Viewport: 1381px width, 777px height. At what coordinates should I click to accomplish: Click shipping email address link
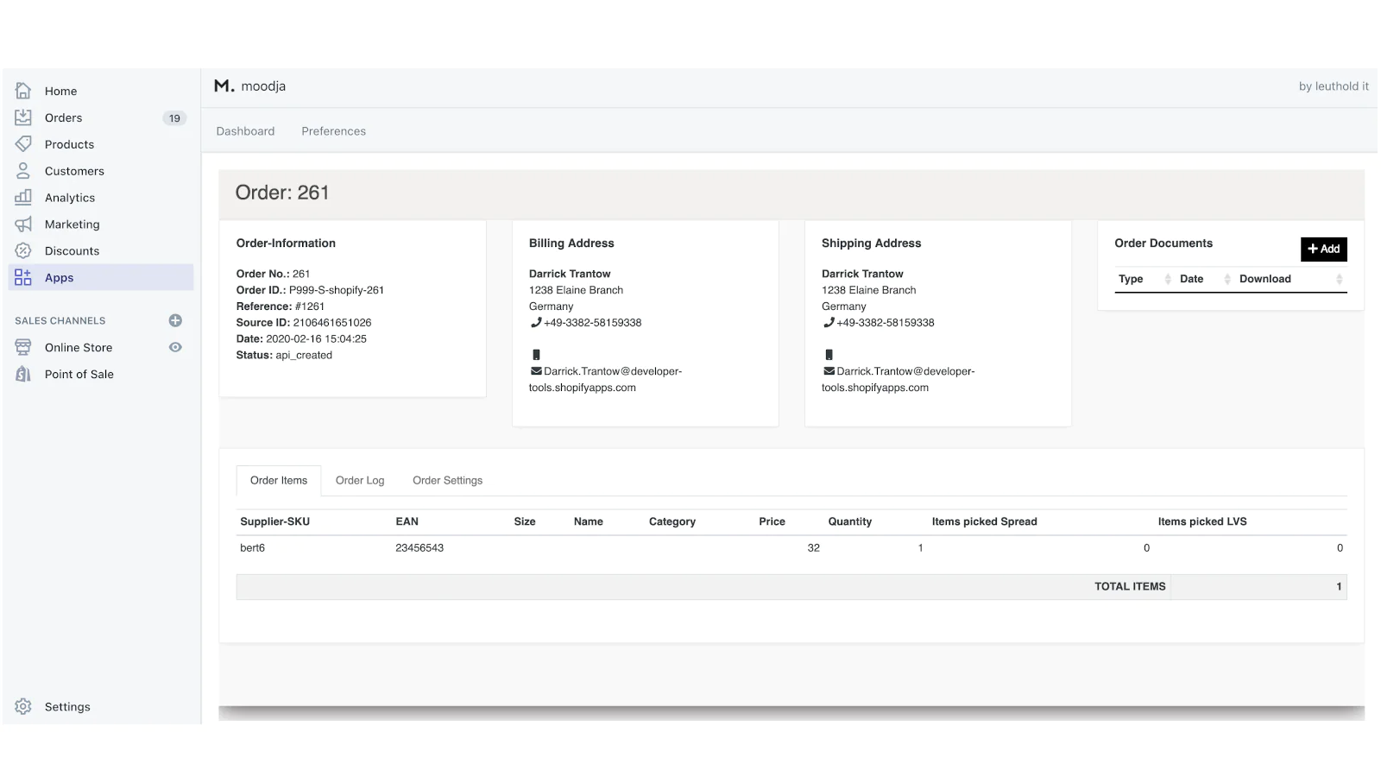[x=898, y=380]
